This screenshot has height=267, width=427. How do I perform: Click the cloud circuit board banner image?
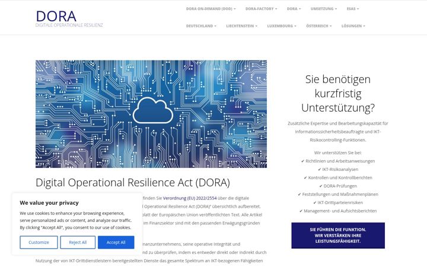click(151, 114)
